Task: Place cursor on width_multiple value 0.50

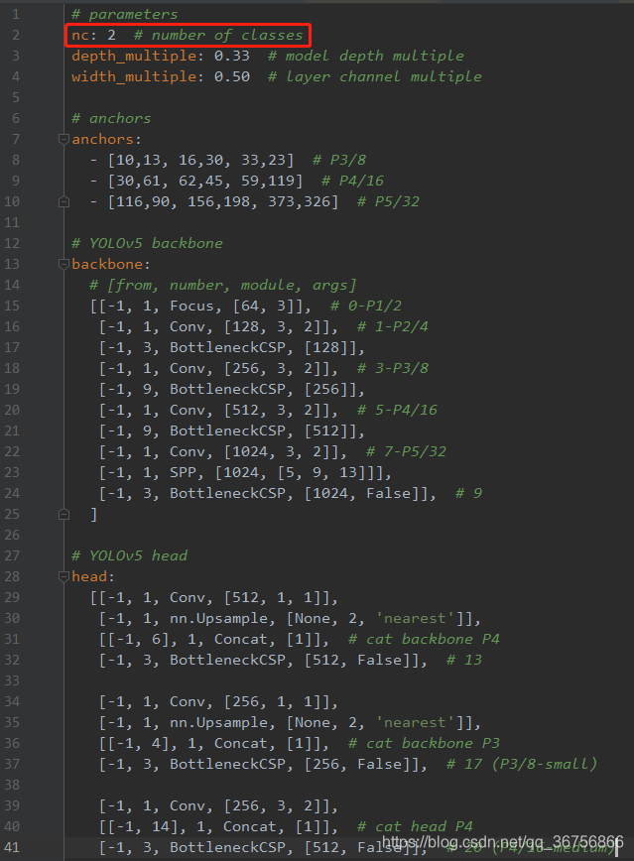Action: (x=231, y=77)
